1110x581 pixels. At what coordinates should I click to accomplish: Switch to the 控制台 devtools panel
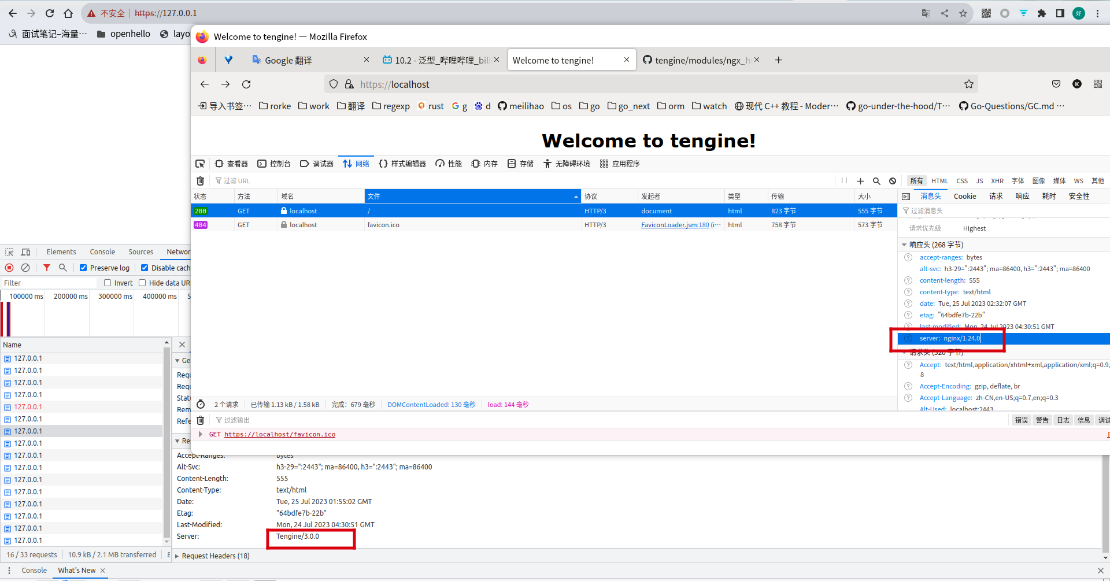(x=274, y=164)
